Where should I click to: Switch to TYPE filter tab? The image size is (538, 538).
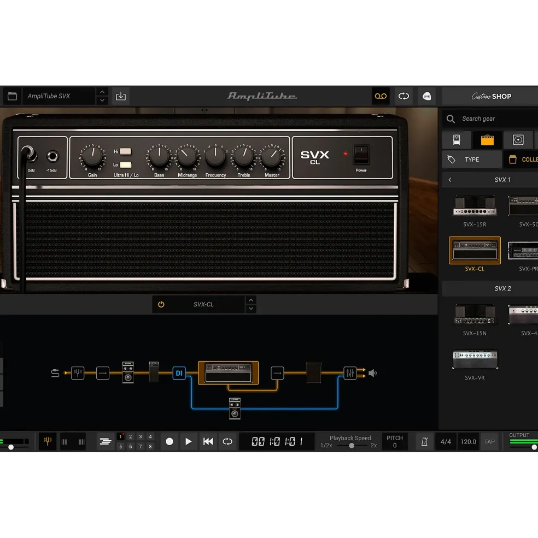472,159
